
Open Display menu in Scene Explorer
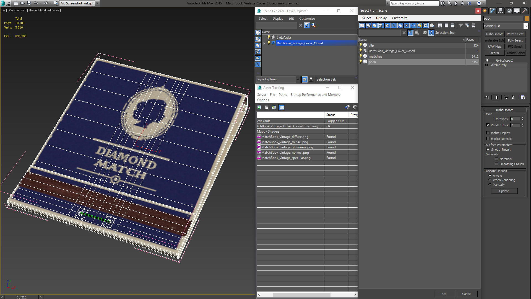(278, 19)
